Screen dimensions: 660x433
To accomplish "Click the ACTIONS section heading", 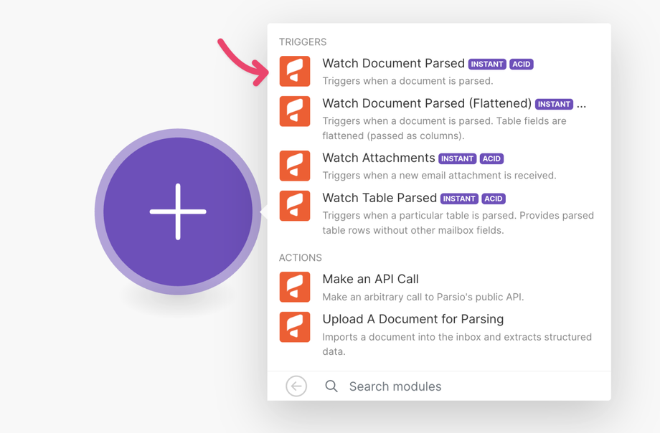I will (x=300, y=257).
